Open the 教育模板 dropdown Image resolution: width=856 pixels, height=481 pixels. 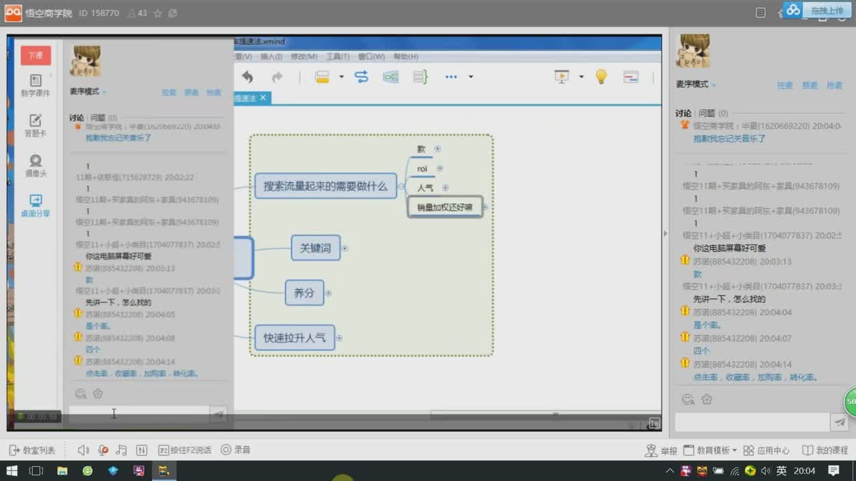tap(710, 450)
